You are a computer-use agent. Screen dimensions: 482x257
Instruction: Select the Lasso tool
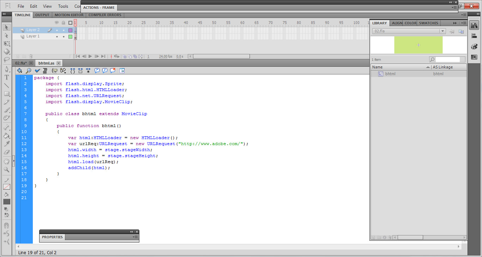(x=6, y=60)
